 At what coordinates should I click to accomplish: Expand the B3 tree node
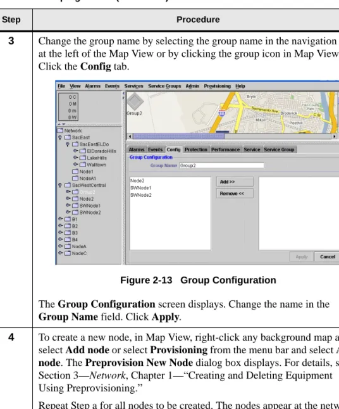61,232
